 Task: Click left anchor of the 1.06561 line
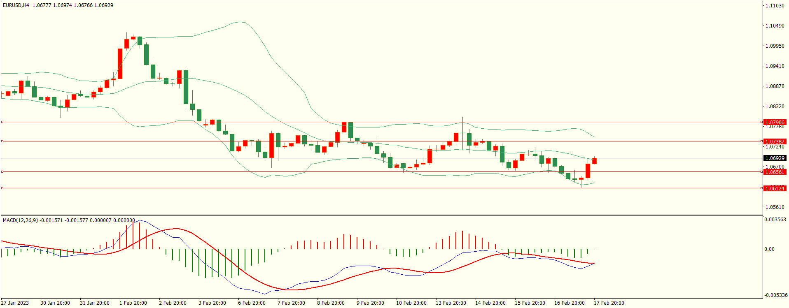click(2, 172)
